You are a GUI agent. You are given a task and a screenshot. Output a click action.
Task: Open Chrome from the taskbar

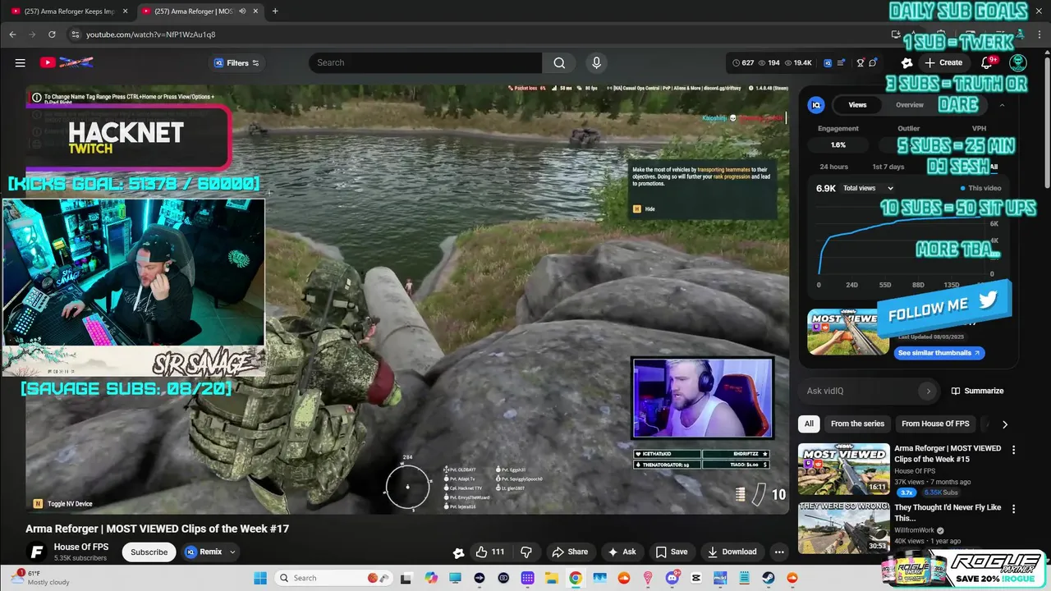pos(576,578)
